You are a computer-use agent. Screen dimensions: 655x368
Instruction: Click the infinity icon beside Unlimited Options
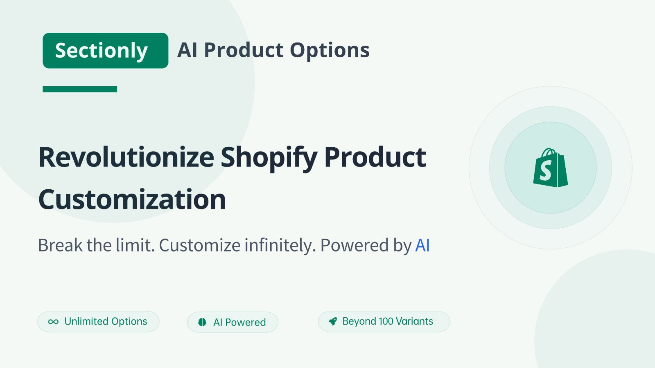(53, 322)
